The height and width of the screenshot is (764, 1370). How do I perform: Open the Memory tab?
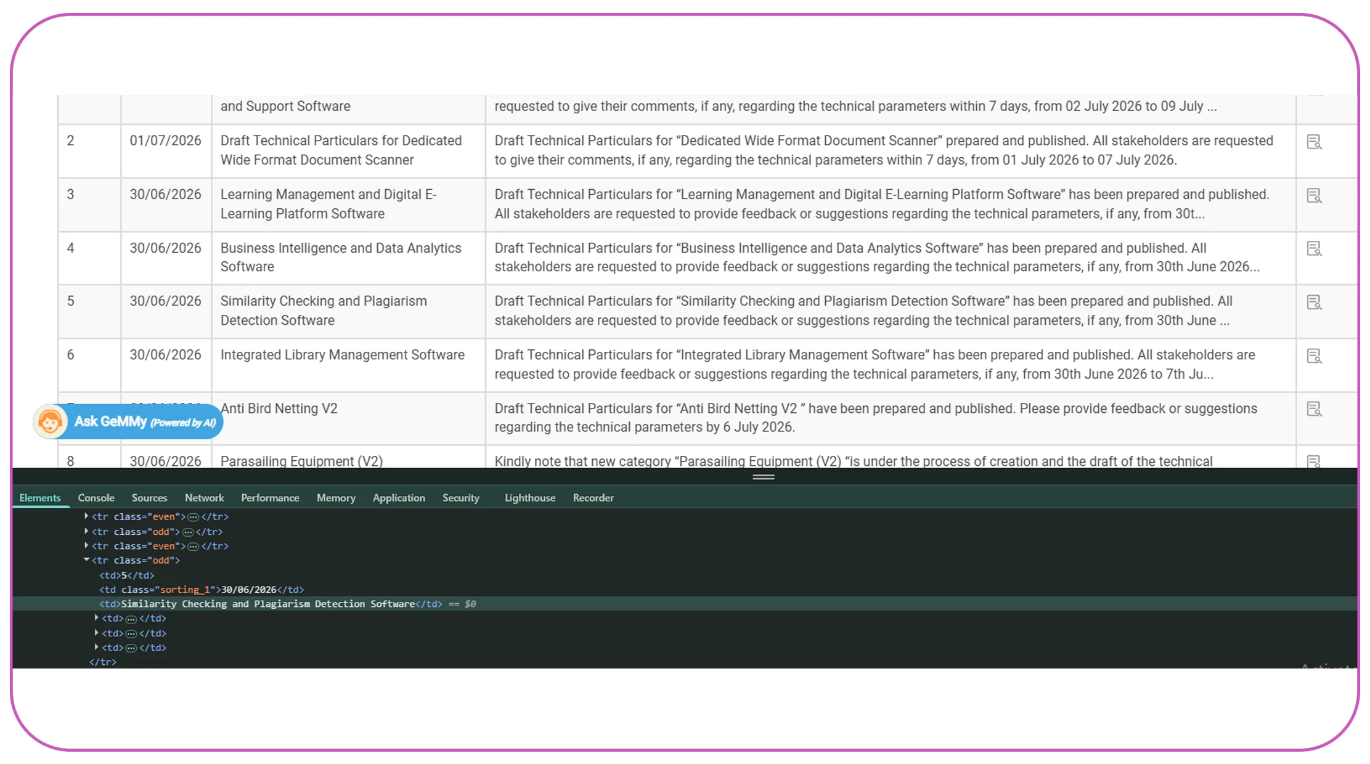[x=336, y=498]
